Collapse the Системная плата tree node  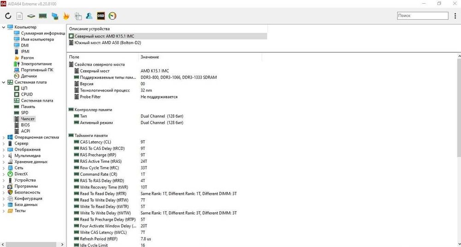[x=4, y=82]
